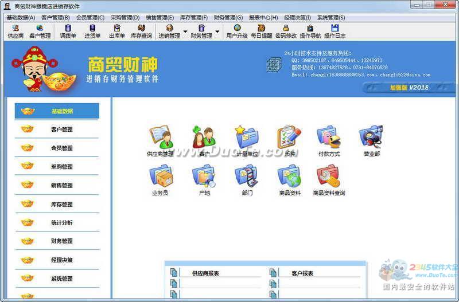The height and width of the screenshot is (302, 459).
Task: Open the 销售管理(E) menu
Action: pos(160,18)
